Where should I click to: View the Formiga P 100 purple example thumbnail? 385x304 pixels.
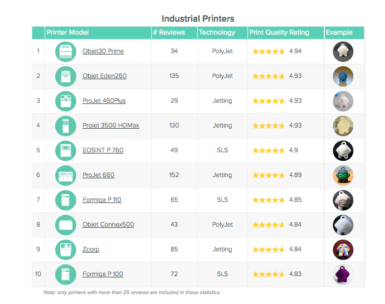(343, 274)
